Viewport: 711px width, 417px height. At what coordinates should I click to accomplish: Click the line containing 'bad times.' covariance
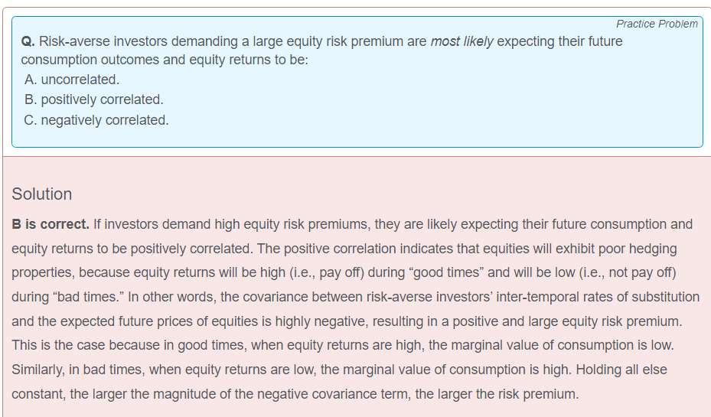(x=355, y=298)
